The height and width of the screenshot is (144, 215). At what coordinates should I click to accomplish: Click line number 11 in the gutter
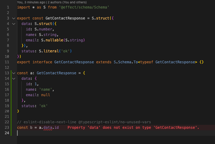(x=7, y=62)
